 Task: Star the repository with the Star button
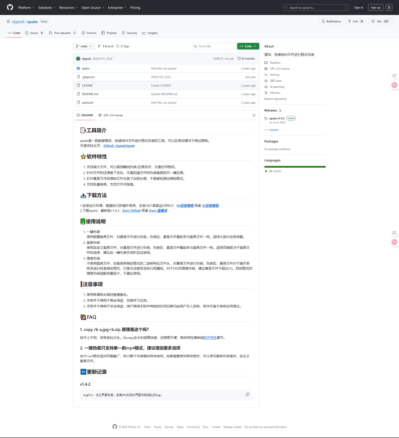coord(380,21)
